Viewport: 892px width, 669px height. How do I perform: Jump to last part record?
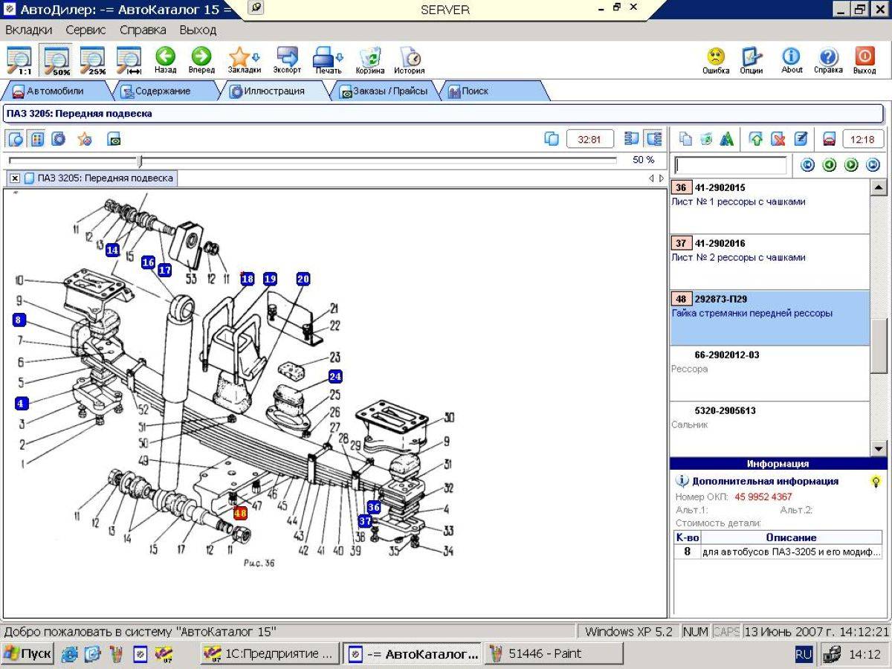pyautogui.click(x=873, y=165)
